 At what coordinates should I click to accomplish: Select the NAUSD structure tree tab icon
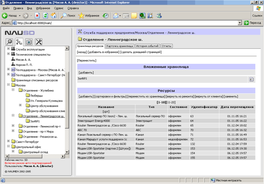click(19, 42)
